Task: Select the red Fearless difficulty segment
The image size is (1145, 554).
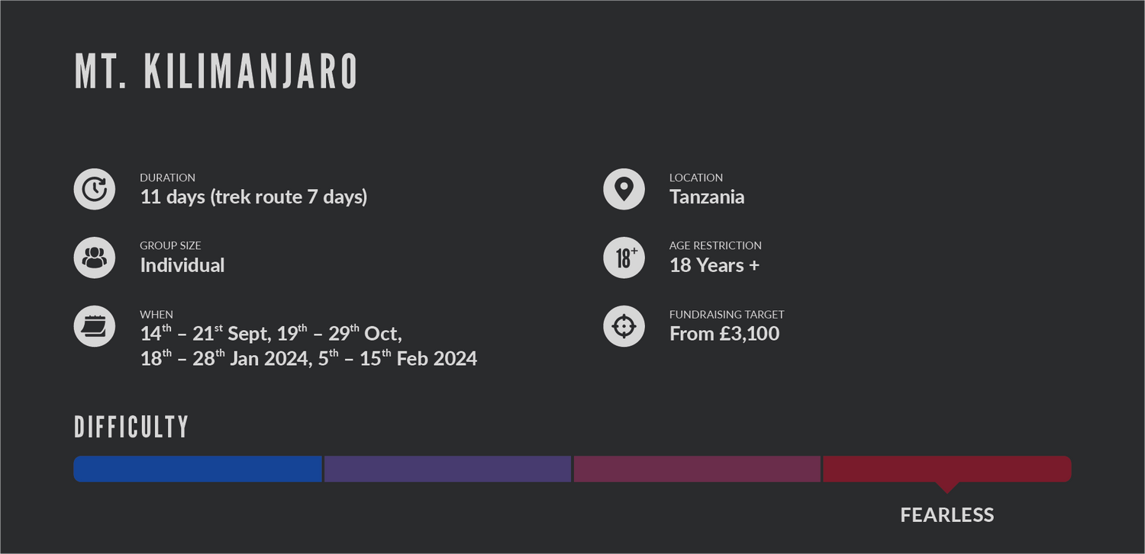Action: click(x=947, y=469)
